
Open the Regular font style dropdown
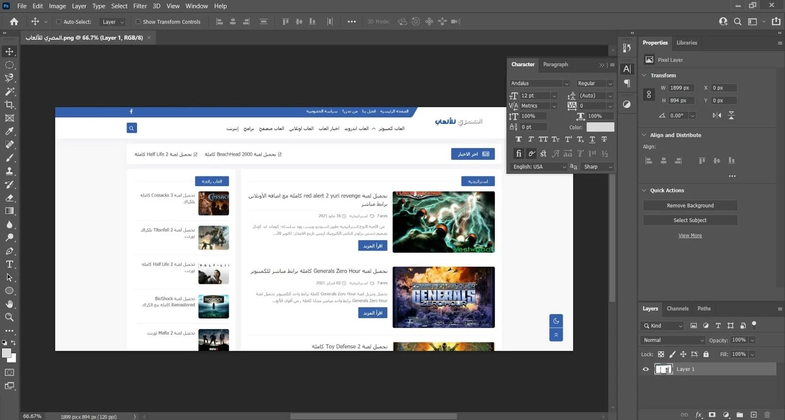tap(595, 83)
